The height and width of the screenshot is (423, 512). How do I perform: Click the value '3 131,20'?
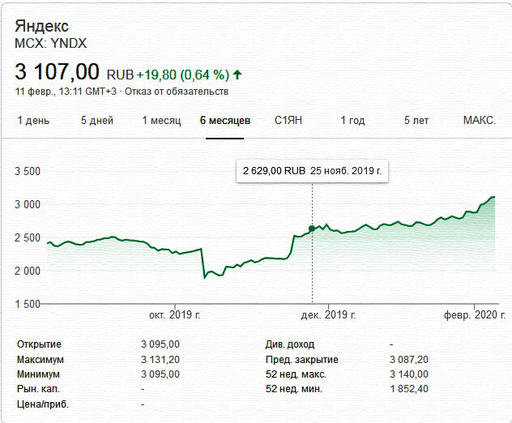tap(160, 360)
